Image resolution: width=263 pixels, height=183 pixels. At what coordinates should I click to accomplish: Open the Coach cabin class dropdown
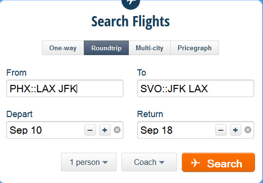click(149, 162)
